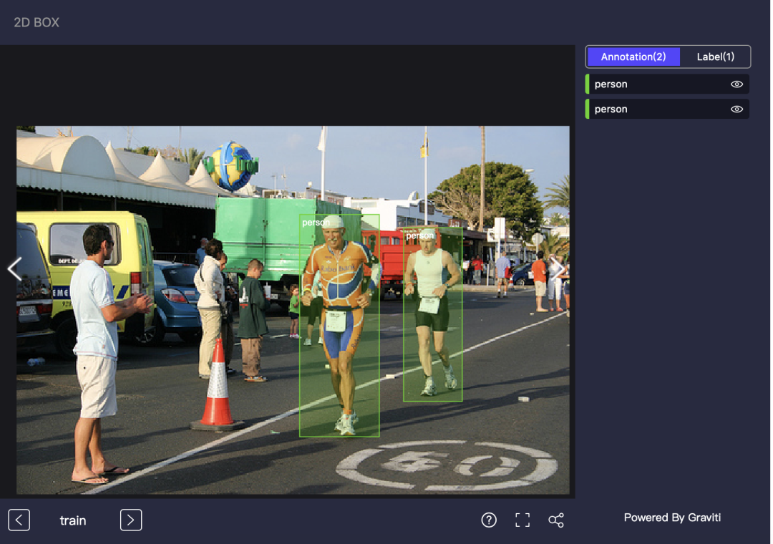Select bounding box of runner in orange jersey
This screenshot has width=773, height=544.
coord(339,326)
